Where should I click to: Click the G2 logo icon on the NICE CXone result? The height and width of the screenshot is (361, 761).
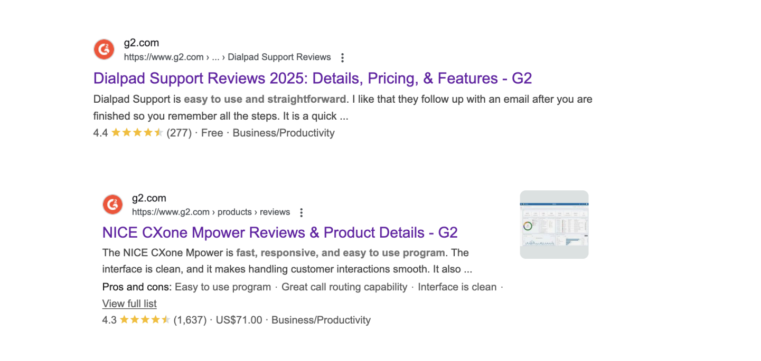112,204
